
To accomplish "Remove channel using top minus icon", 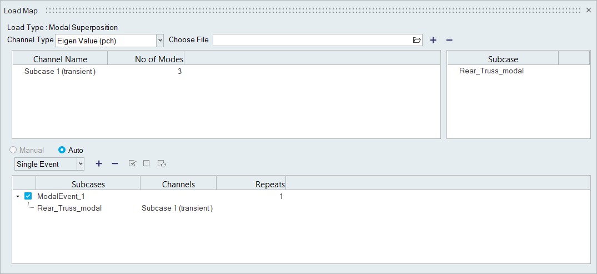I will [449, 40].
